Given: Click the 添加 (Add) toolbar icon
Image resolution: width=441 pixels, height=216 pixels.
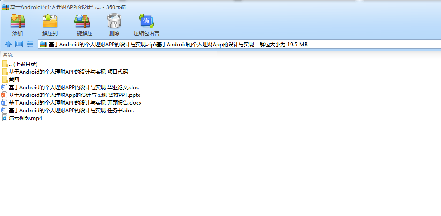Looking at the screenshot, I should point(18,21).
